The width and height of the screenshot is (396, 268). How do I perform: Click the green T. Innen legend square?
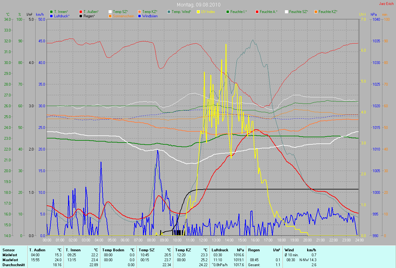tap(52, 12)
